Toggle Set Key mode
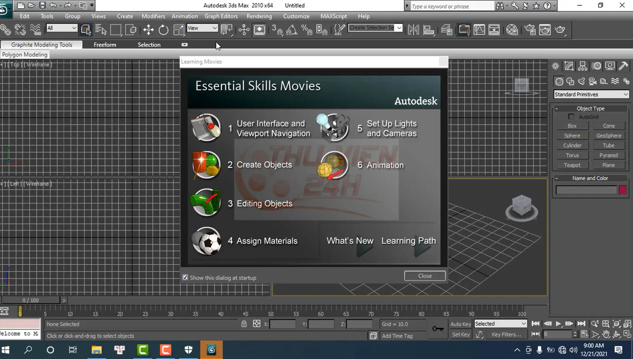 tap(461, 334)
